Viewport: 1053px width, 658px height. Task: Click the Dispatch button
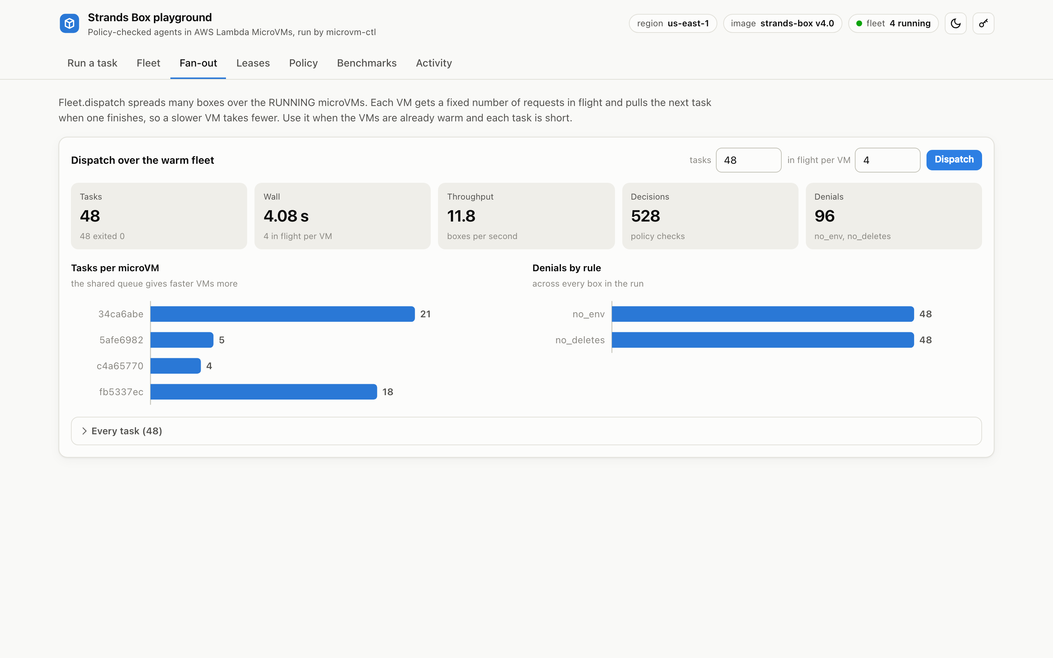click(954, 160)
